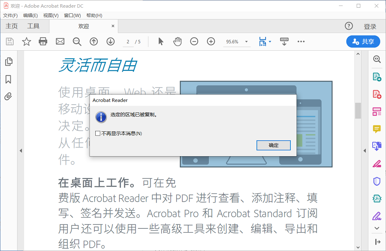
Task: Click the 灵活而自由 heading text
Action: point(98,65)
